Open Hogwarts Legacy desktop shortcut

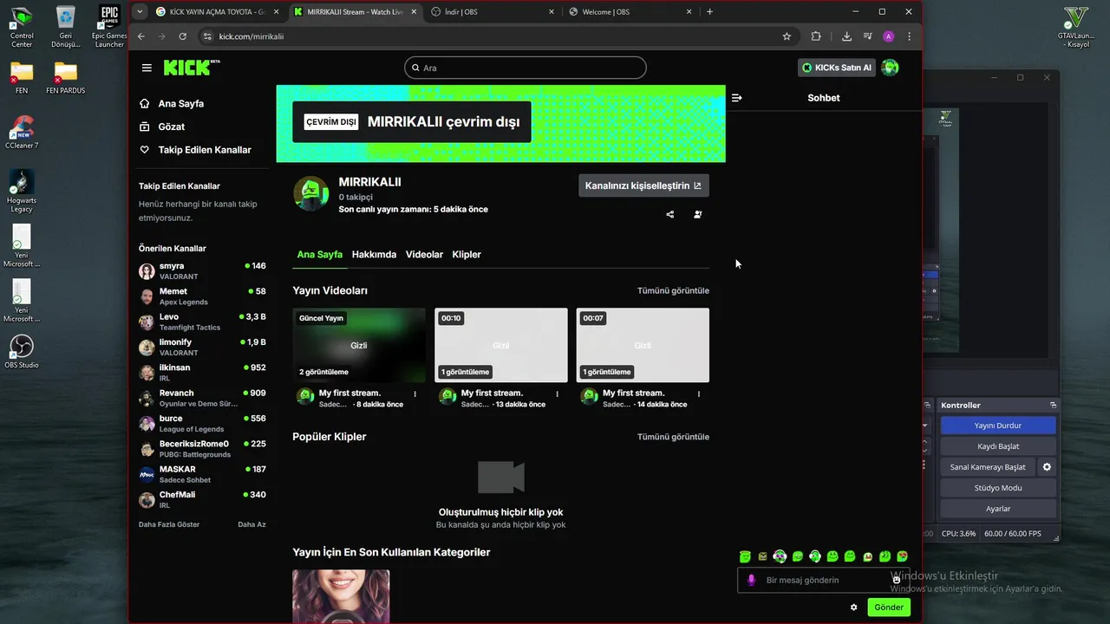pyautogui.click(x=22, y=191)
